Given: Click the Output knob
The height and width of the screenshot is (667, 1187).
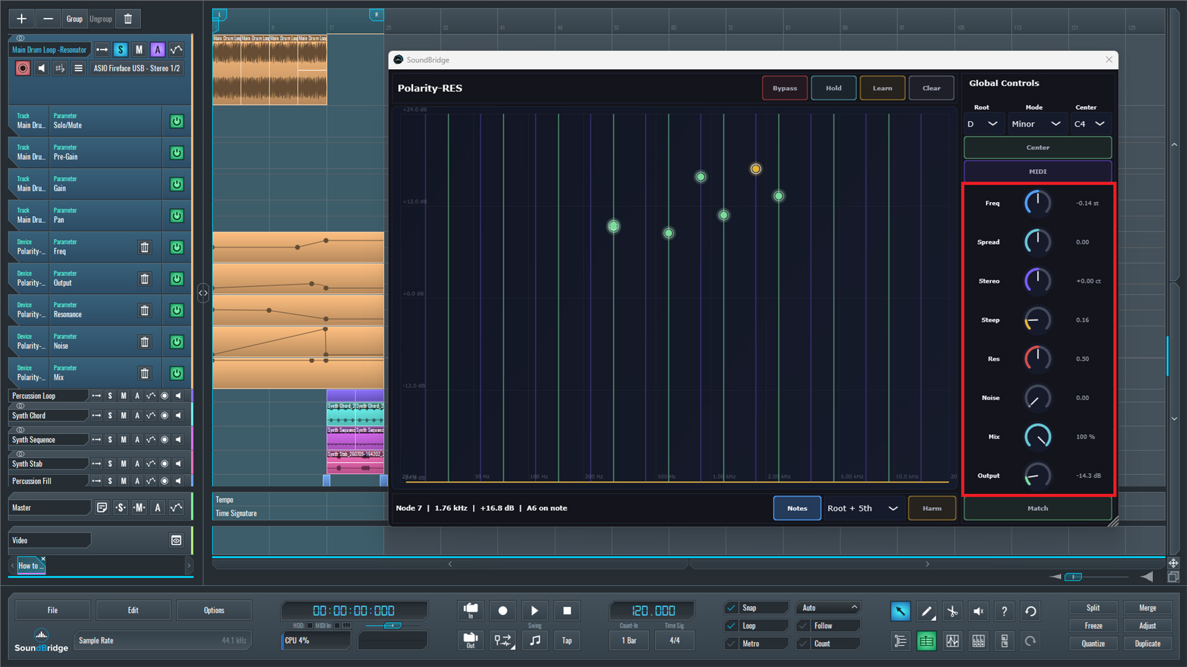Looking at the screenshot, I should 1037,476.
